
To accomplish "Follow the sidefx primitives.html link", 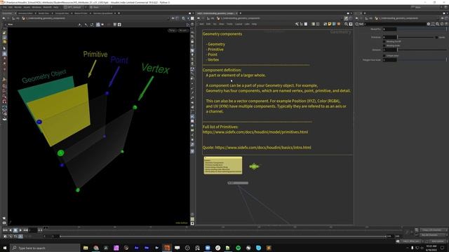I will [x=255, y=132].
